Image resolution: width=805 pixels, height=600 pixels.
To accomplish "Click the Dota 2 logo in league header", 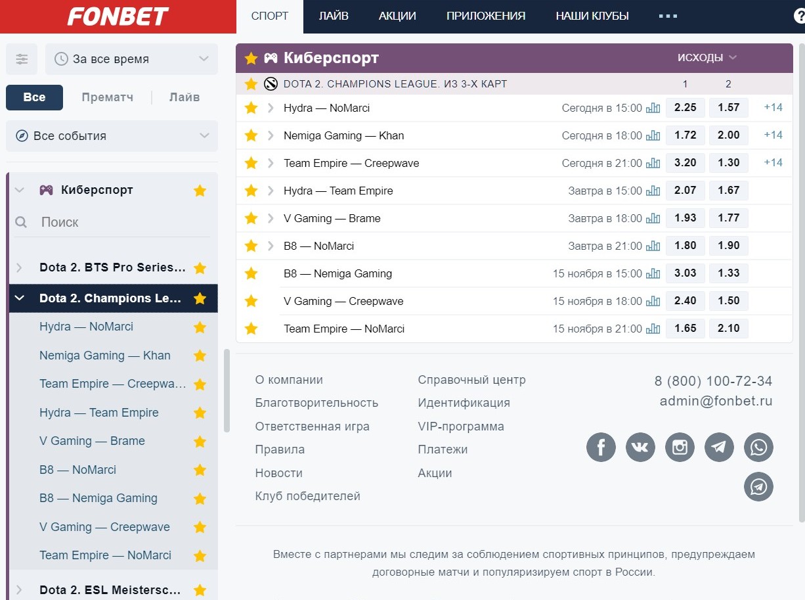I will click(271, 84).
